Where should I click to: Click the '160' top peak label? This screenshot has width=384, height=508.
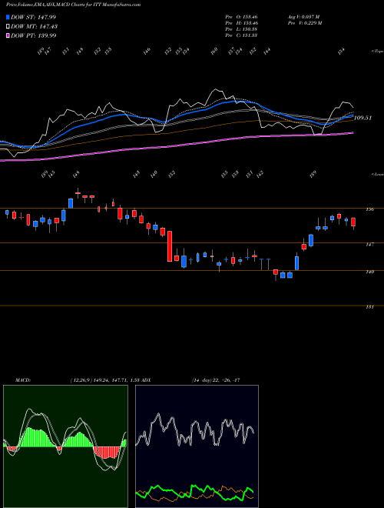(214, 51)
